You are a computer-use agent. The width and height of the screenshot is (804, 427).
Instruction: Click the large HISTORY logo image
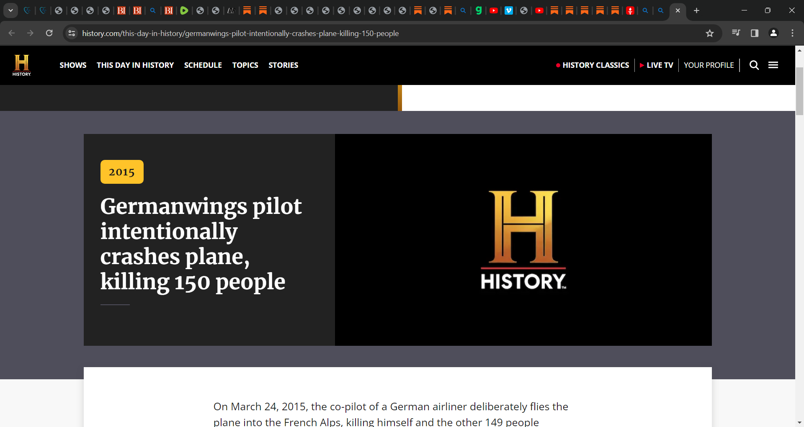point(523,240)
